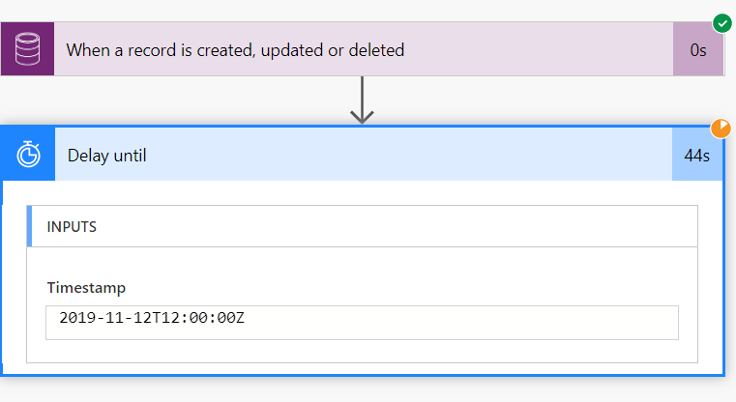Select the 'Delay until' title text
This screenshot has height=402, width=736.
(x=107, y=156)
